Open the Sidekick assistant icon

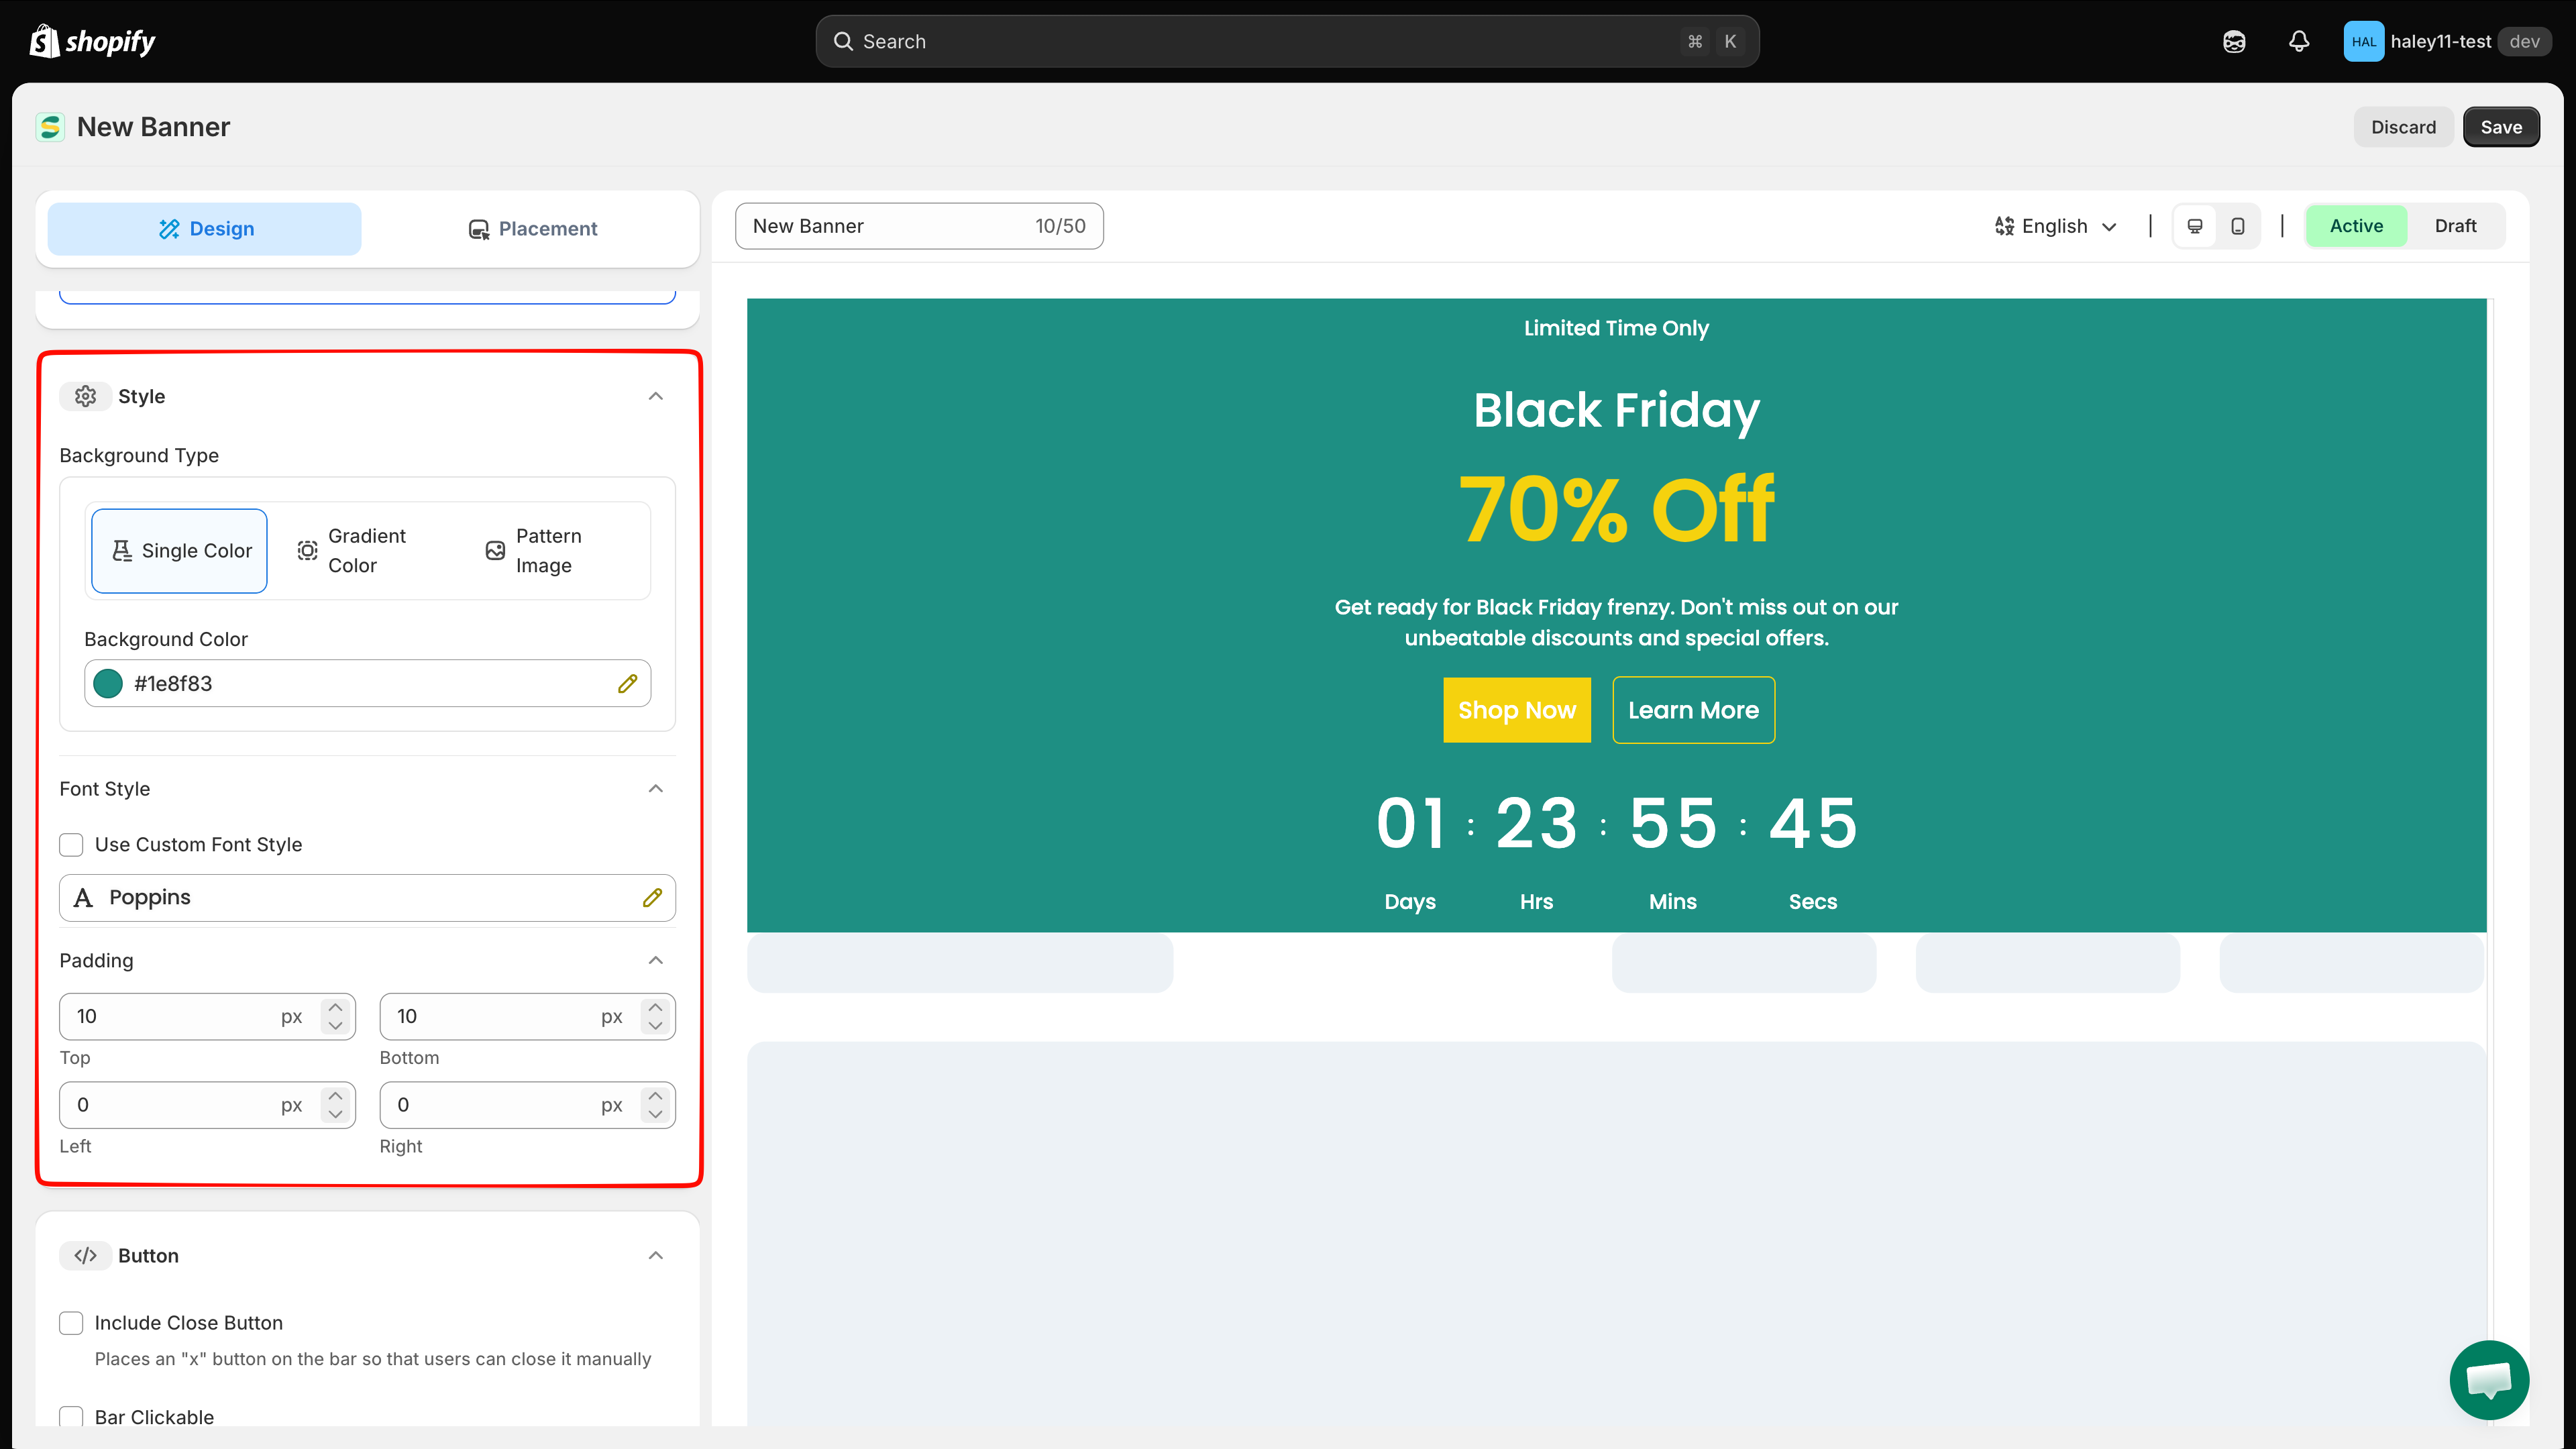[2234, 41]
